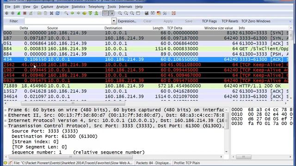
Task: Start a new live capture (green fin)
Action: [18, 13]
